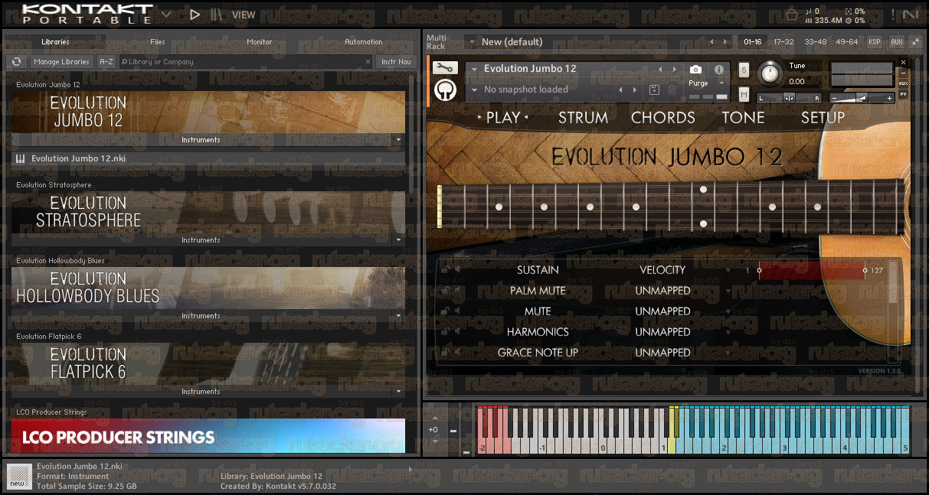Screen dimensions: 929x495
Task: Load next multi with right arrow
Action: tap(726, 42)
